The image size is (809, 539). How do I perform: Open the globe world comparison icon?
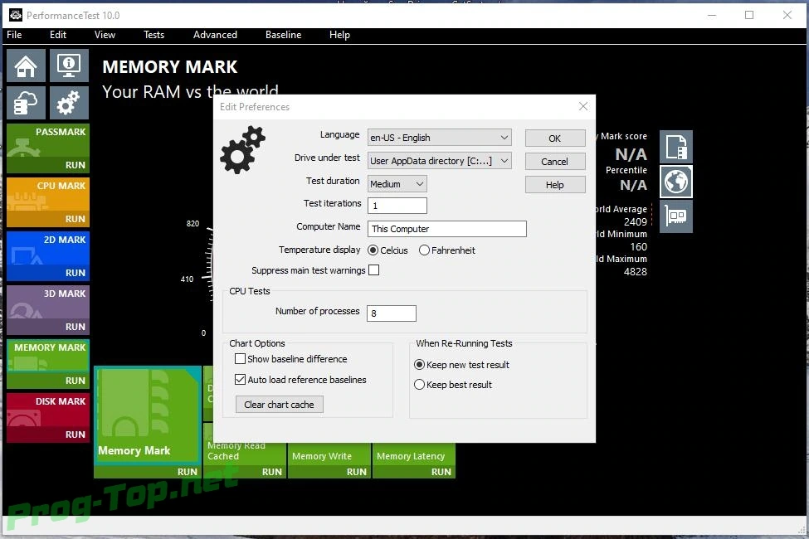[676, 182]
